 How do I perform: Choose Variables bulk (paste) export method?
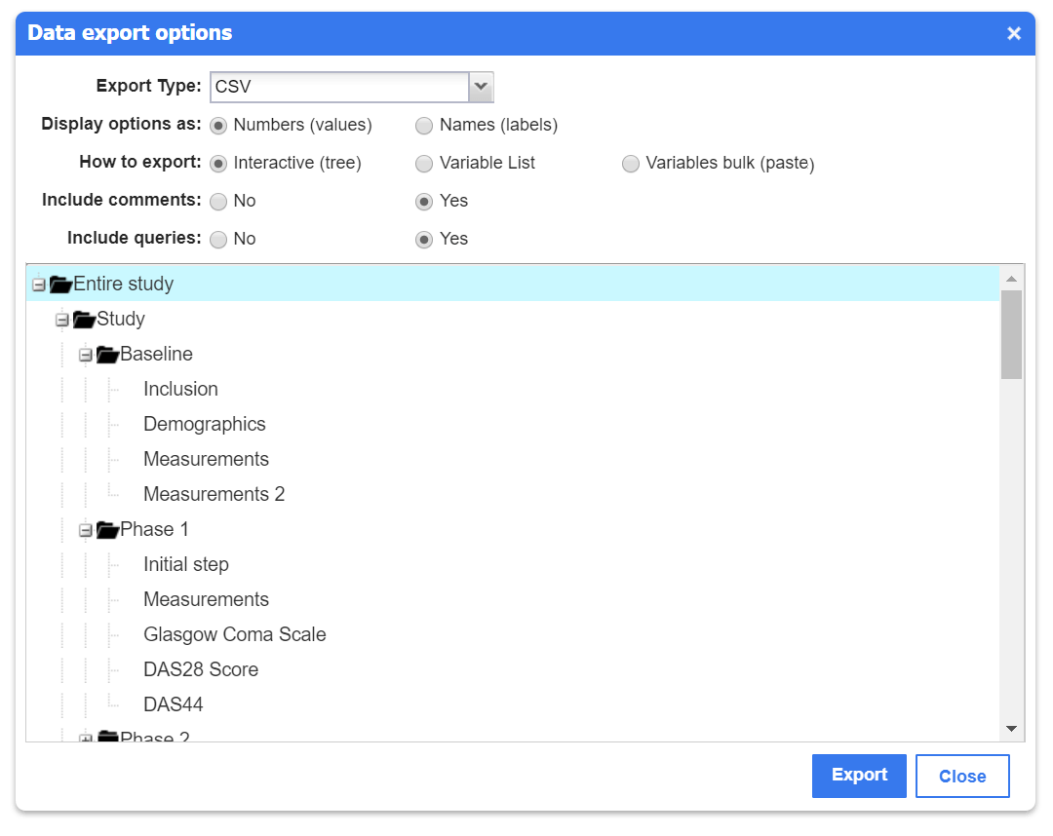coord(630,164)
